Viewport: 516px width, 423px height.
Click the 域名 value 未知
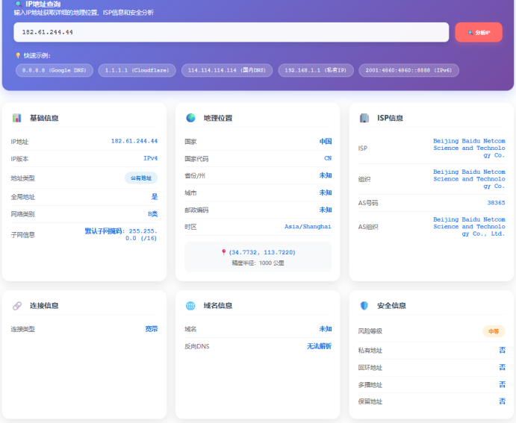click(x=326, y=329)
